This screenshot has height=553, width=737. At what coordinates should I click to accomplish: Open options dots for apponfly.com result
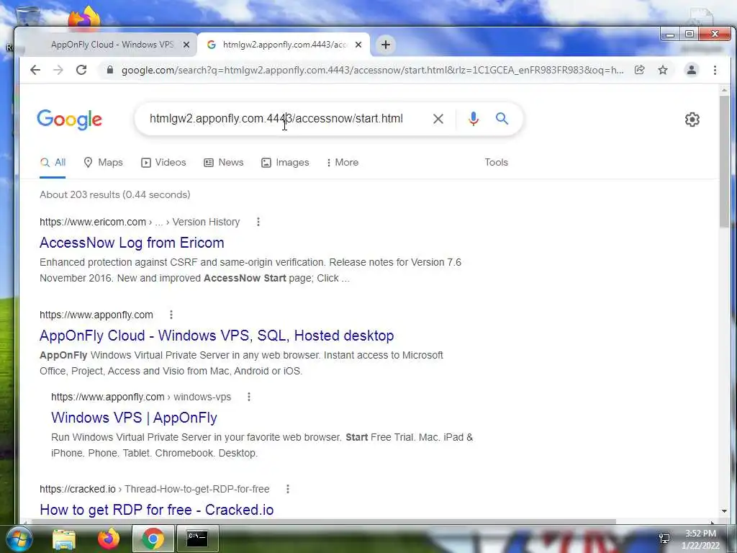[171, 315]
